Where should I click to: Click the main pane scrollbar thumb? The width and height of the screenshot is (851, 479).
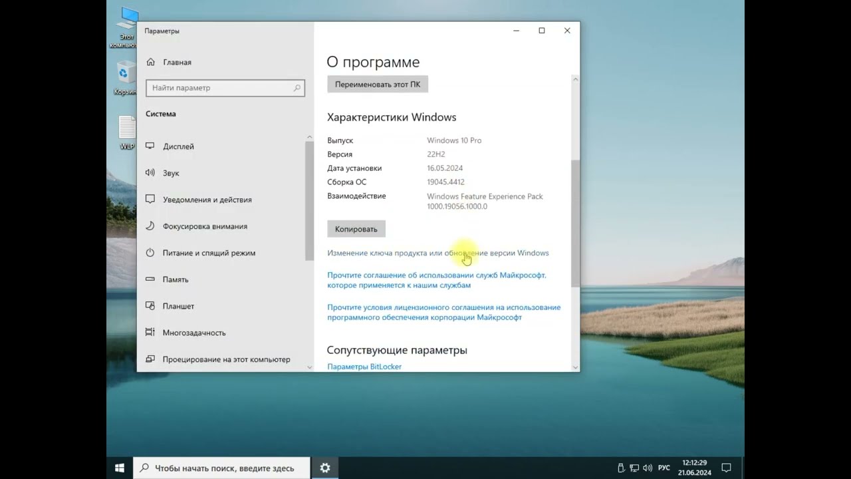pyautogui.click(x=576, y=223)
